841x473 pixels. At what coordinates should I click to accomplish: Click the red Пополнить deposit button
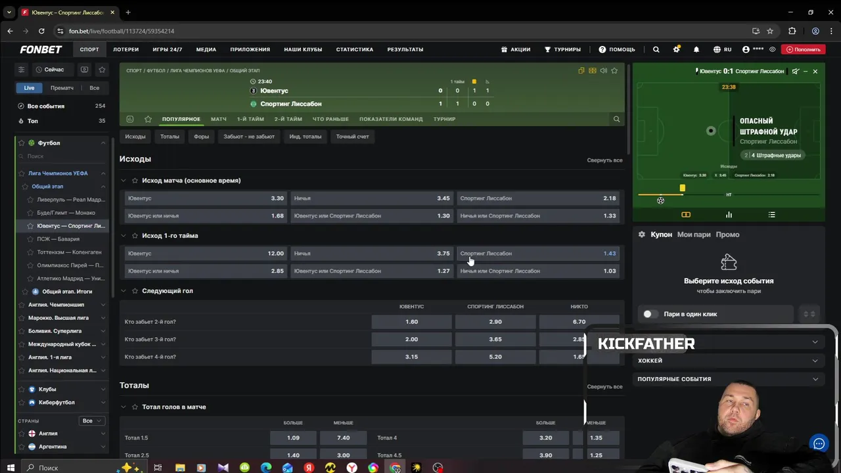804,49
